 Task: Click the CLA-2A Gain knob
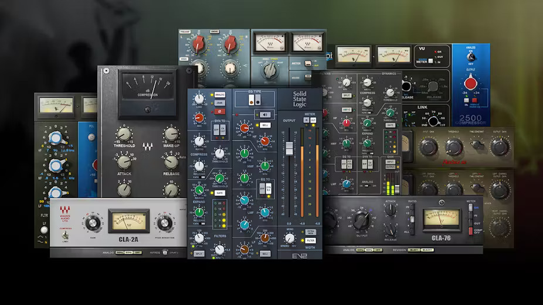coord(92,223)
